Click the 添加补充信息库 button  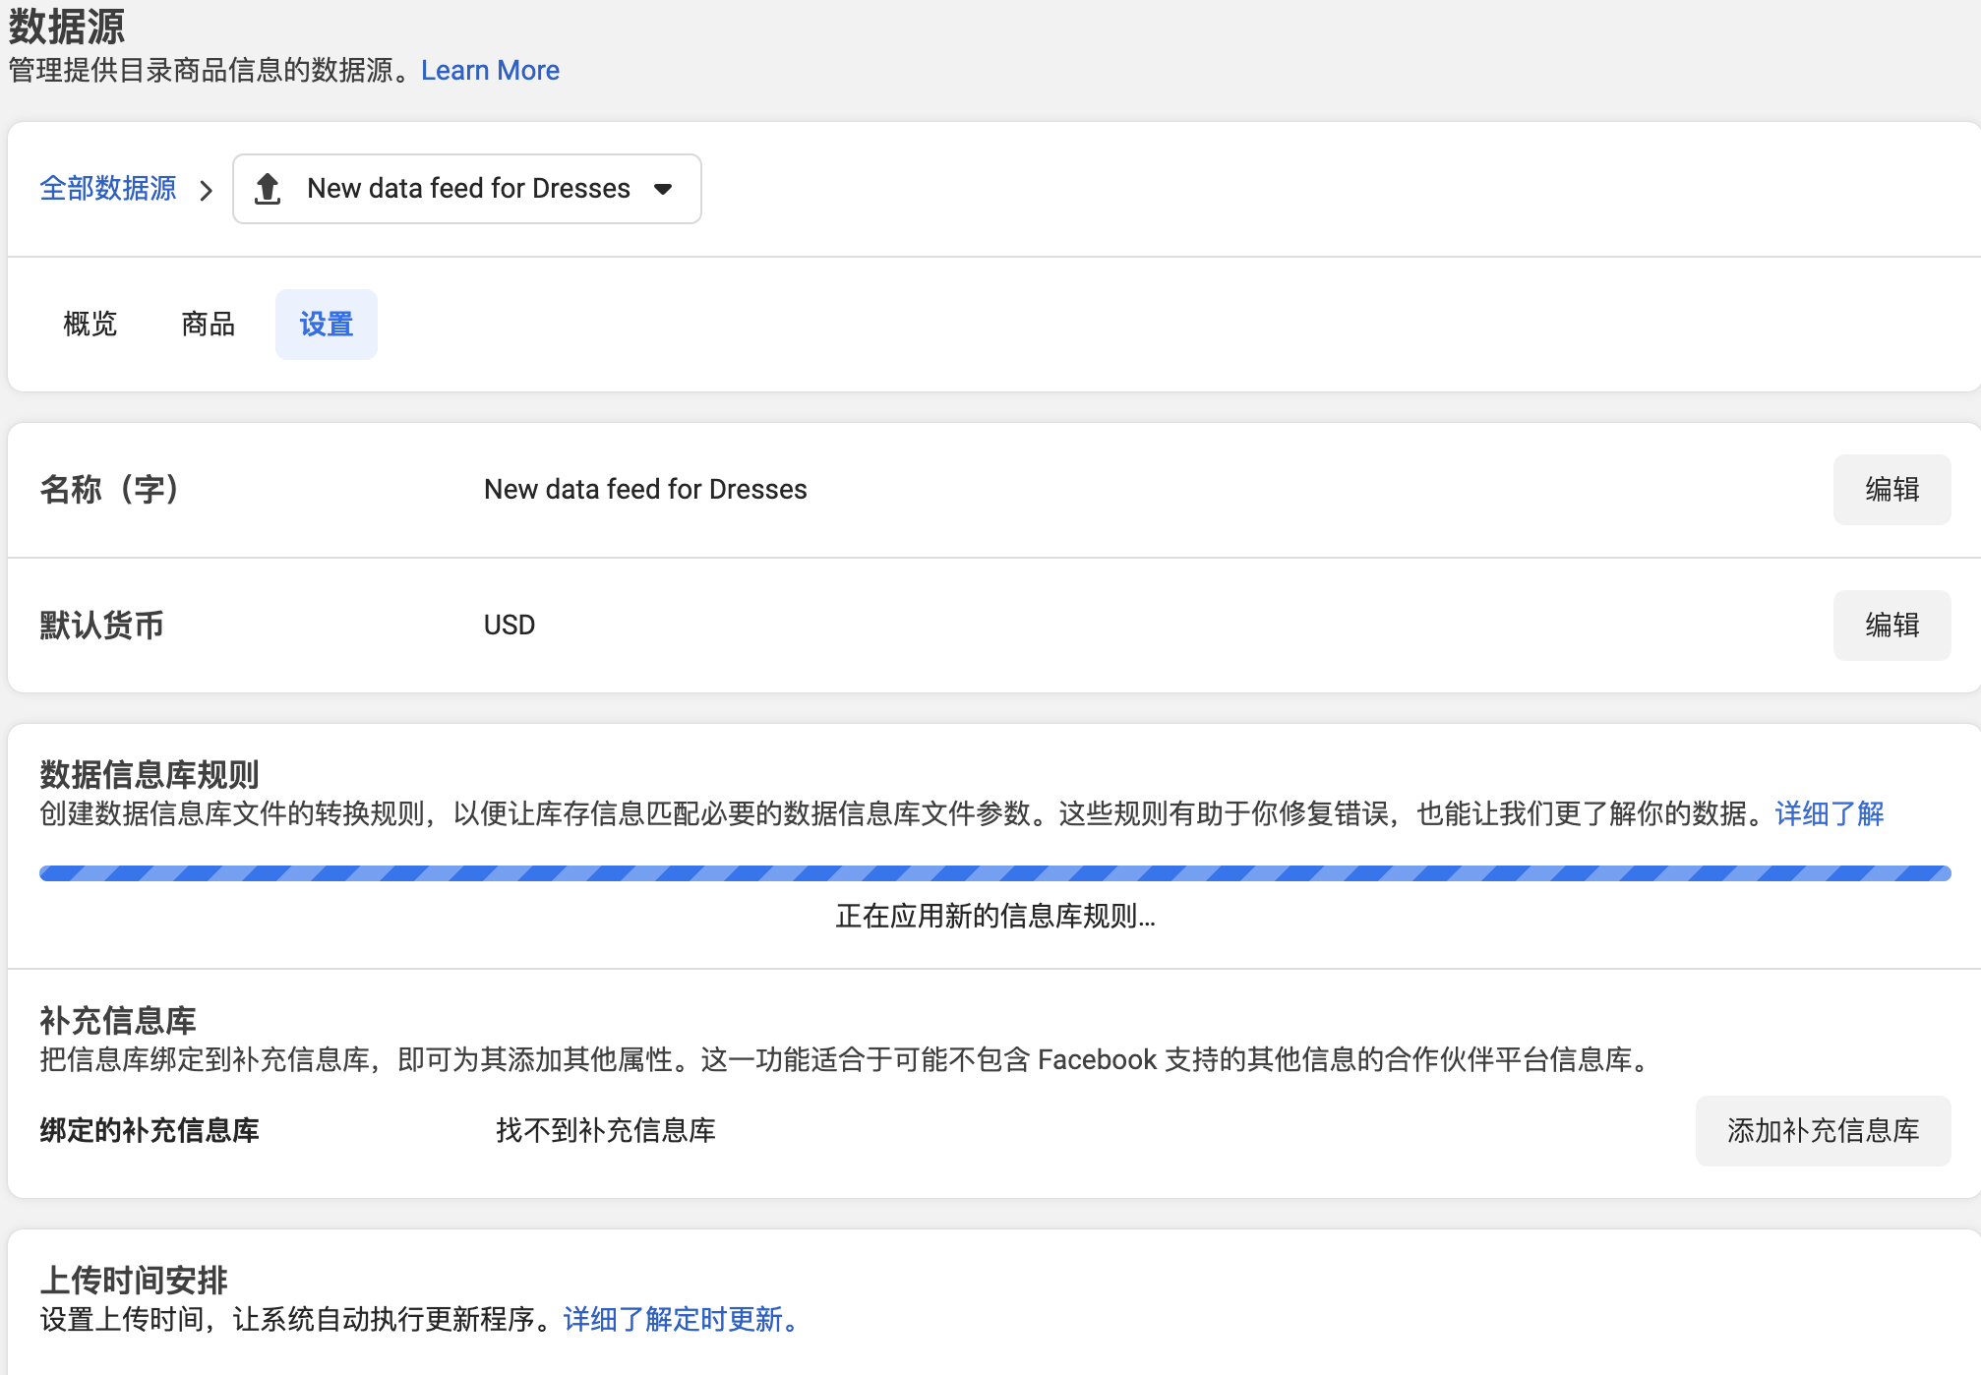click(x=1822, y=1130)
